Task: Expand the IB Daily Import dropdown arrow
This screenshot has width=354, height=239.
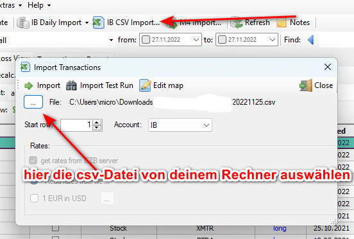Action: (x=87, y=22)
